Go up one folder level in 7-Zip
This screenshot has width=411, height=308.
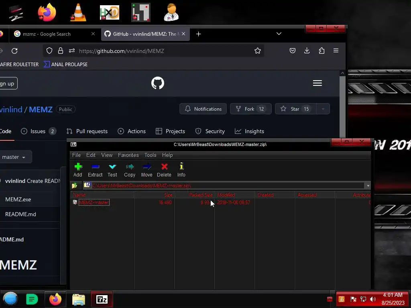(x=74, y=186)
